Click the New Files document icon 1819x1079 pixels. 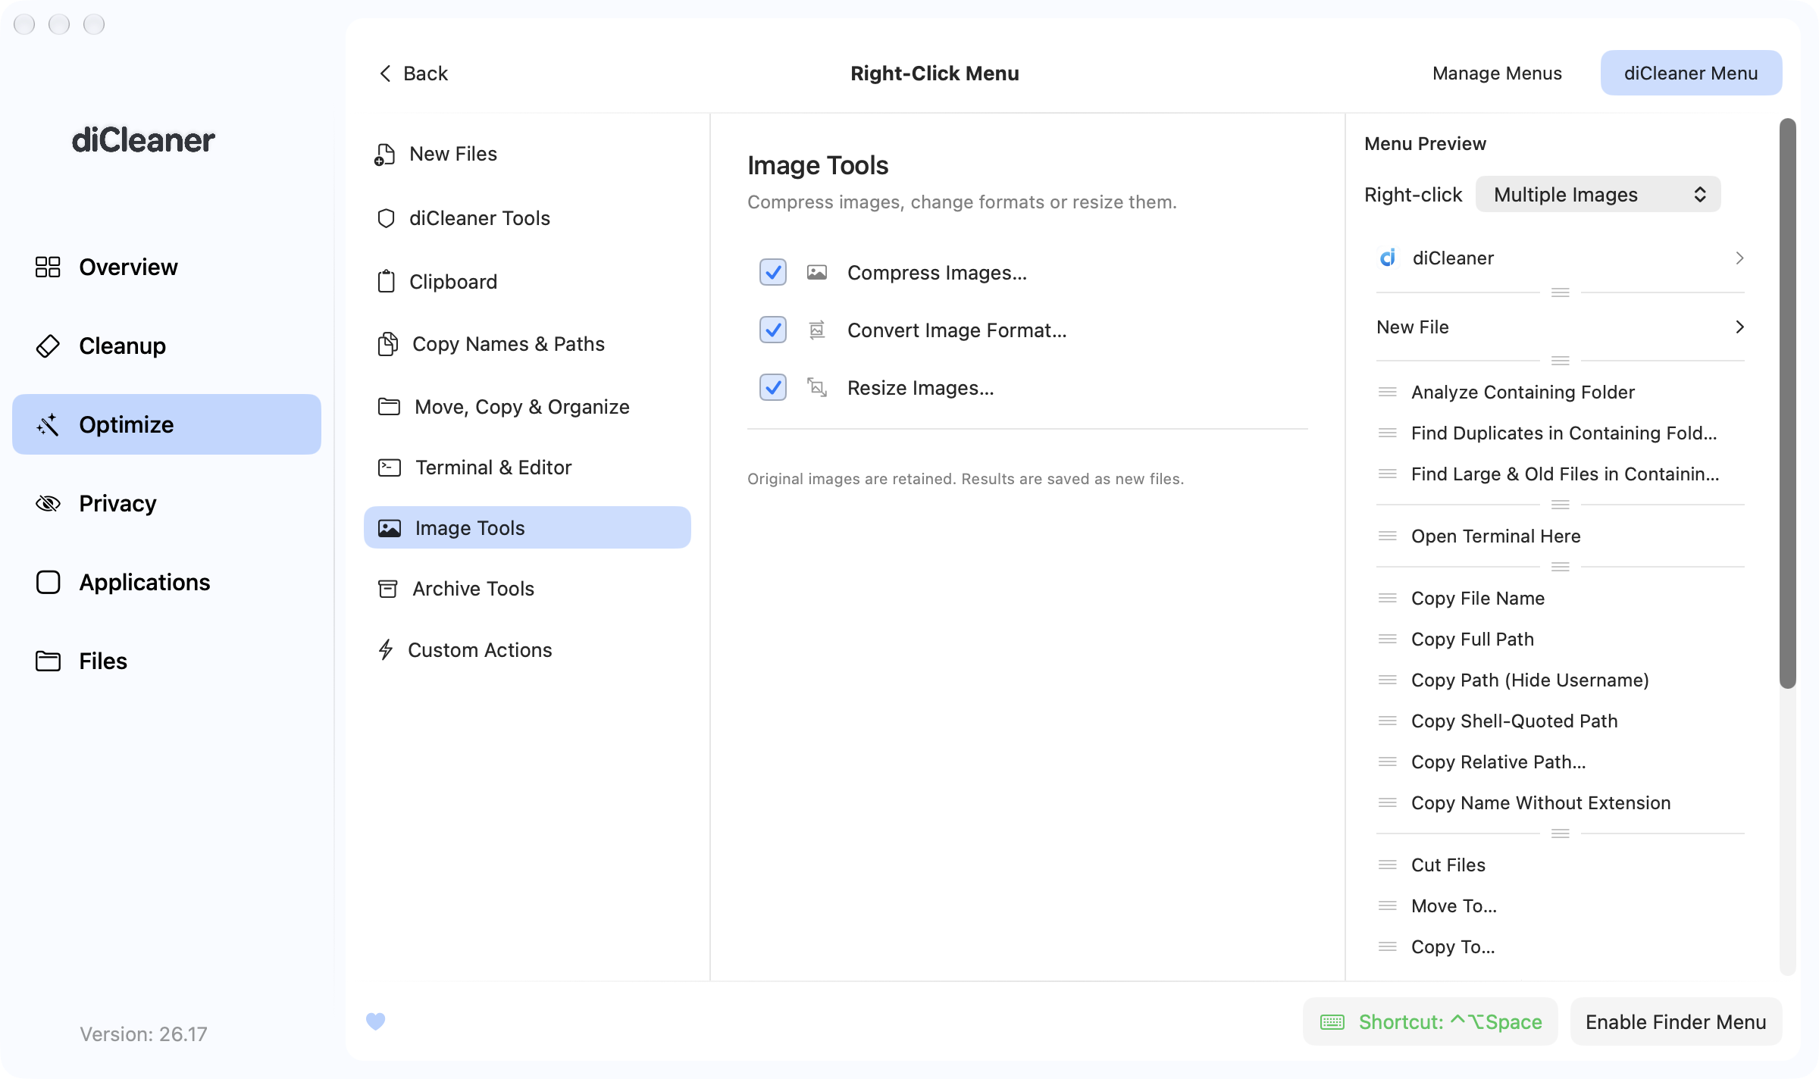tap(385, 154)
